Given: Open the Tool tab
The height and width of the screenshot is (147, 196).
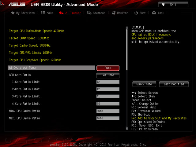Looking at the screenshot, I should pos(160,13).
